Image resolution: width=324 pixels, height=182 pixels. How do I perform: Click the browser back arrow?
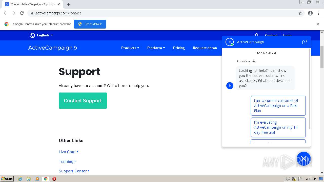[6, 13]
